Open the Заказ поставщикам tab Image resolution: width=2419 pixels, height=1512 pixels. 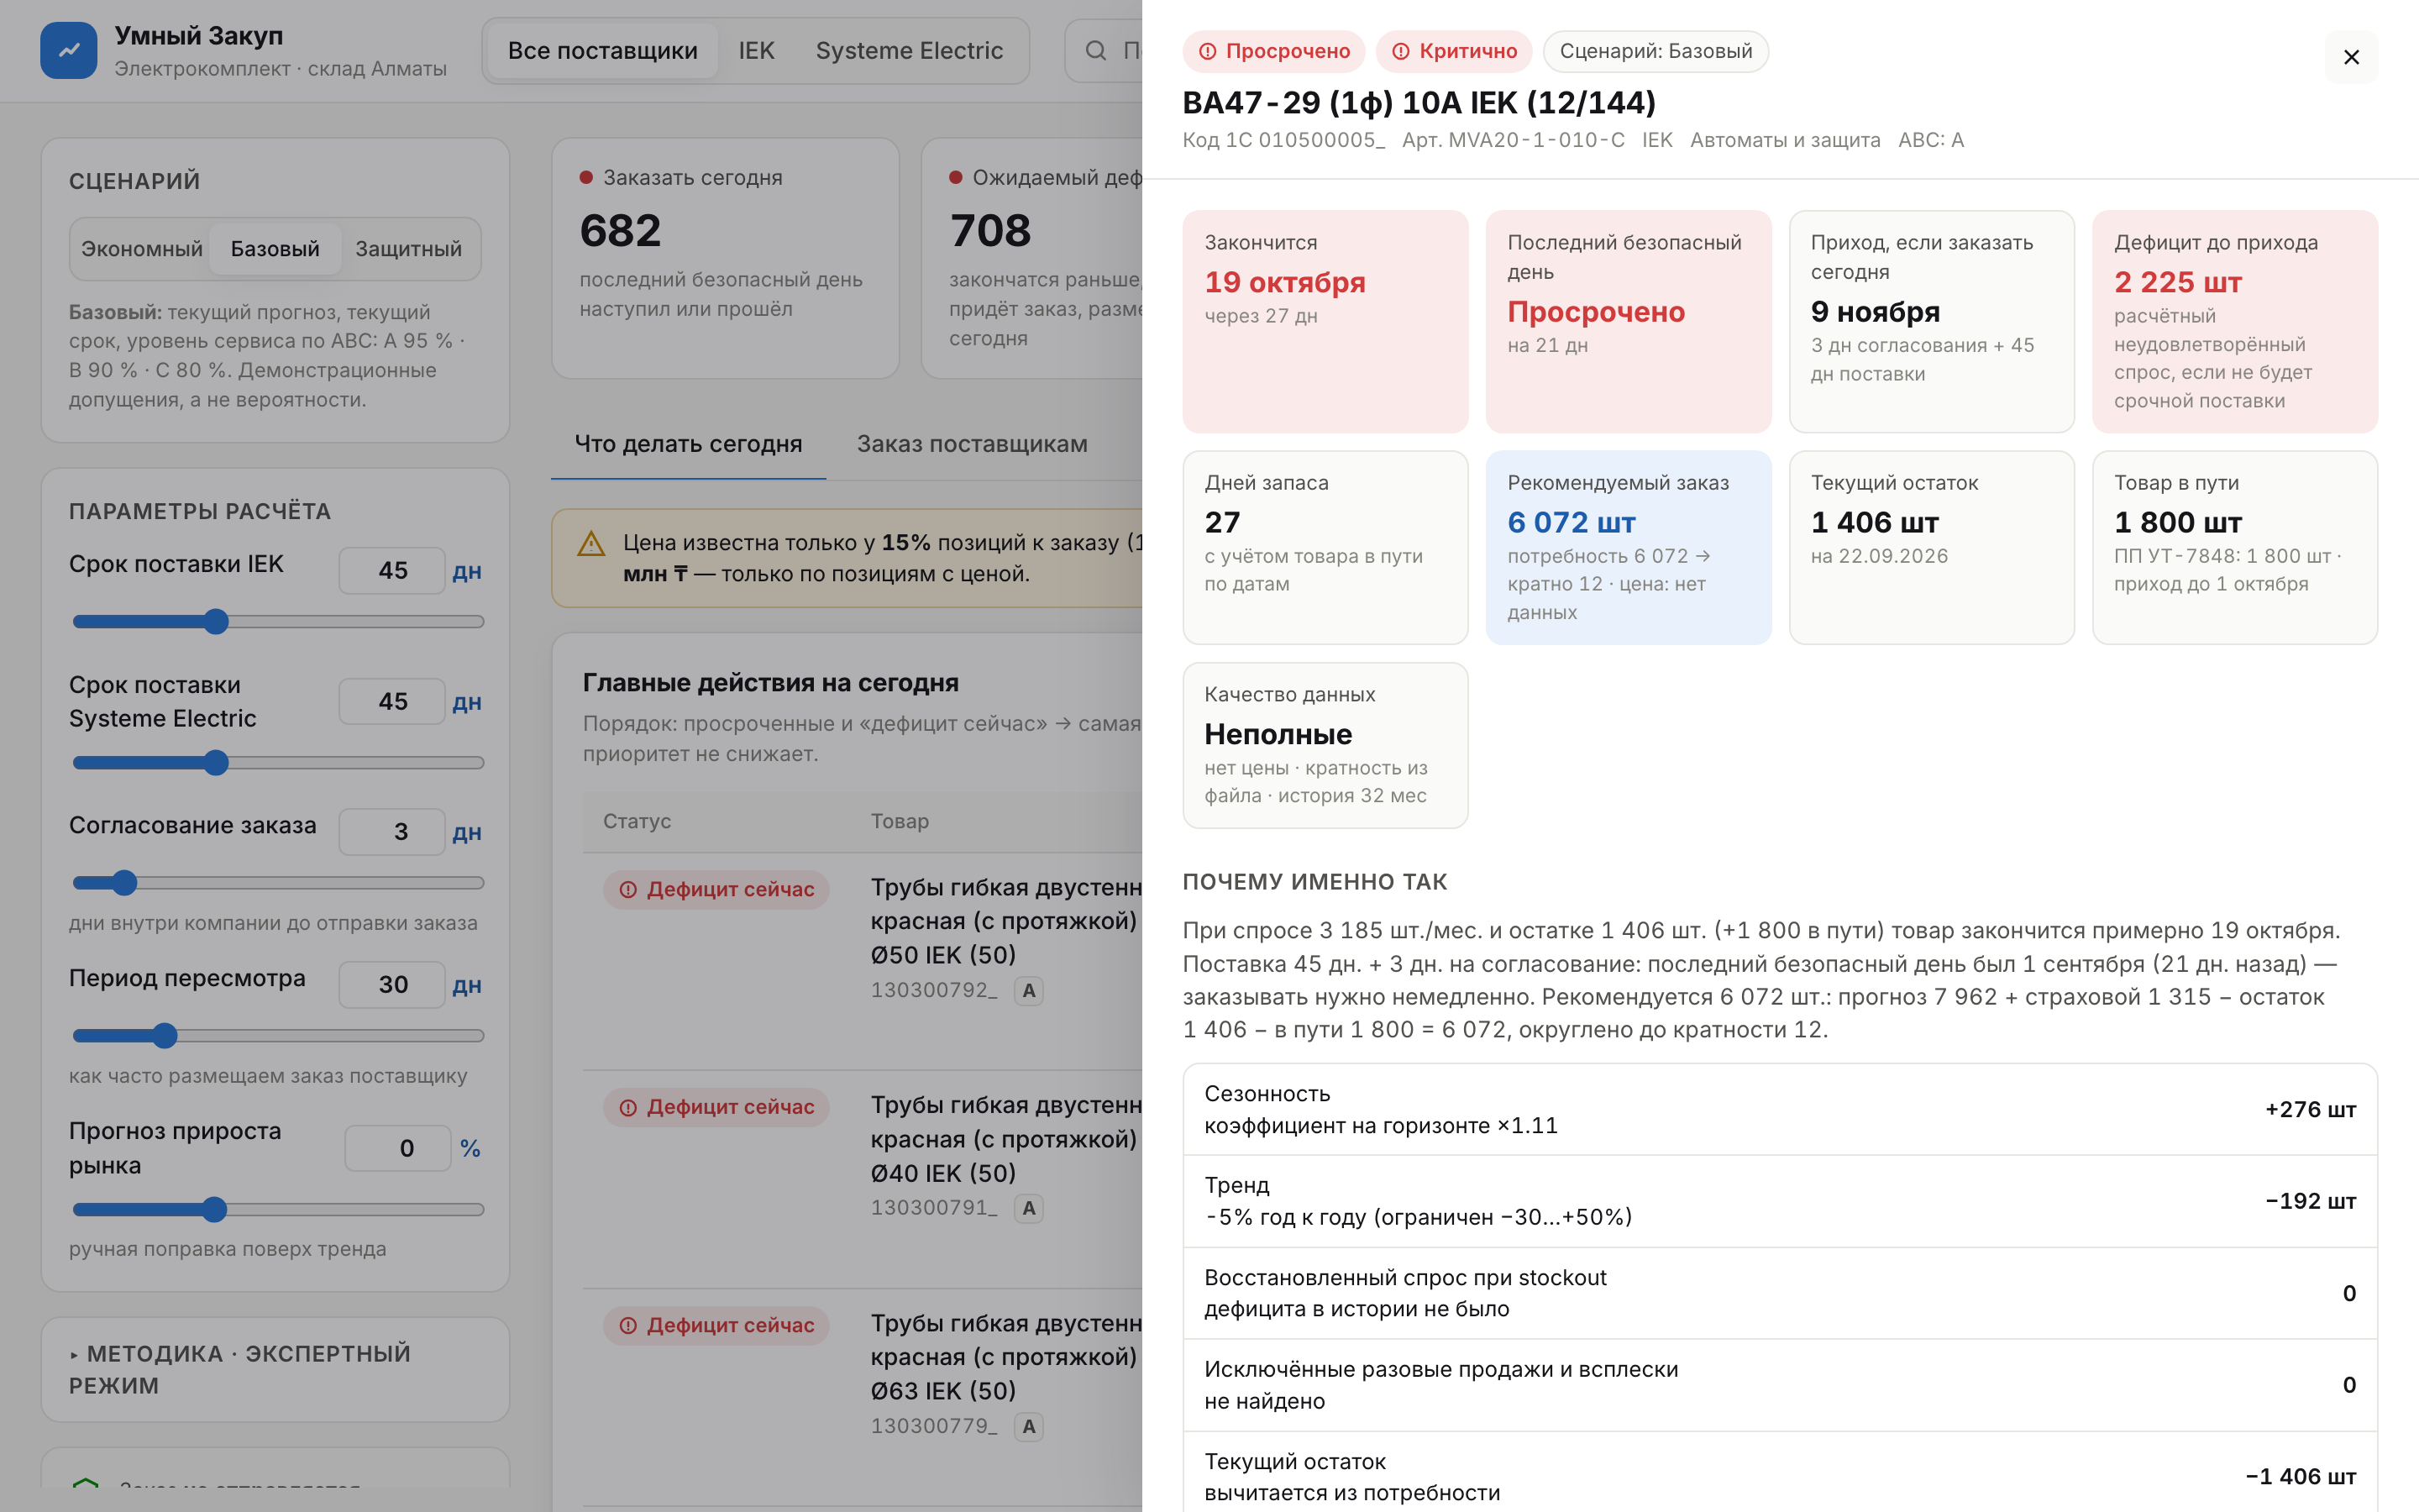pyautogui.click(x=972, y=444)
